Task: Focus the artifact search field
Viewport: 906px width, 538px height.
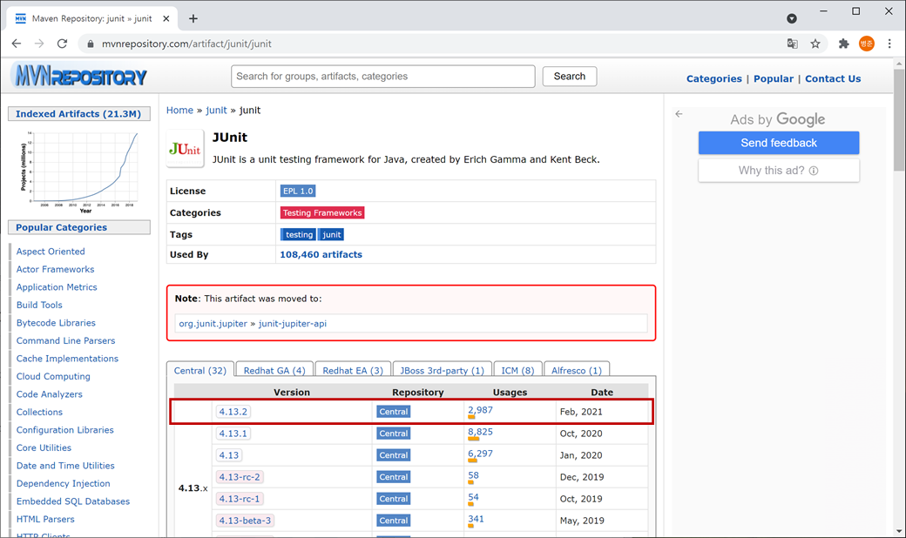Action: 383,77
